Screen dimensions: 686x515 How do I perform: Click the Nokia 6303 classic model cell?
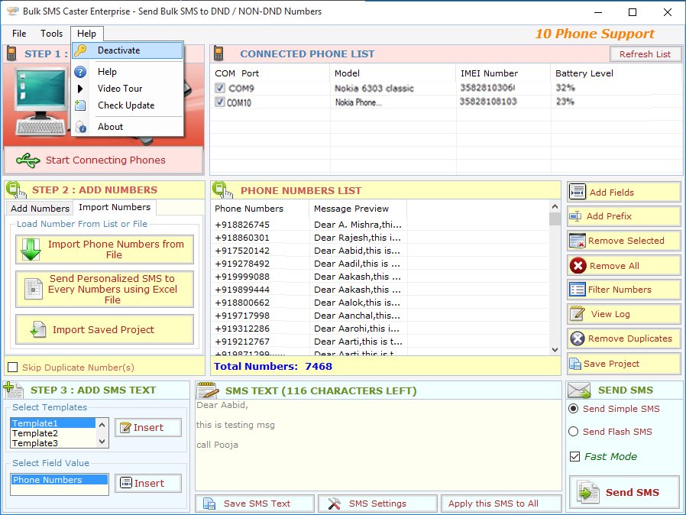pos(374,89)
